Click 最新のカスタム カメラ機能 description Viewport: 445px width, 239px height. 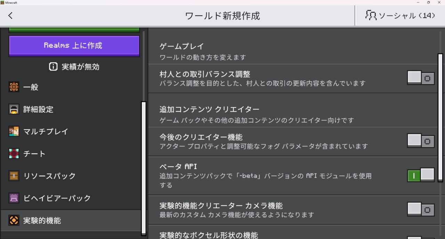point(237,215)
